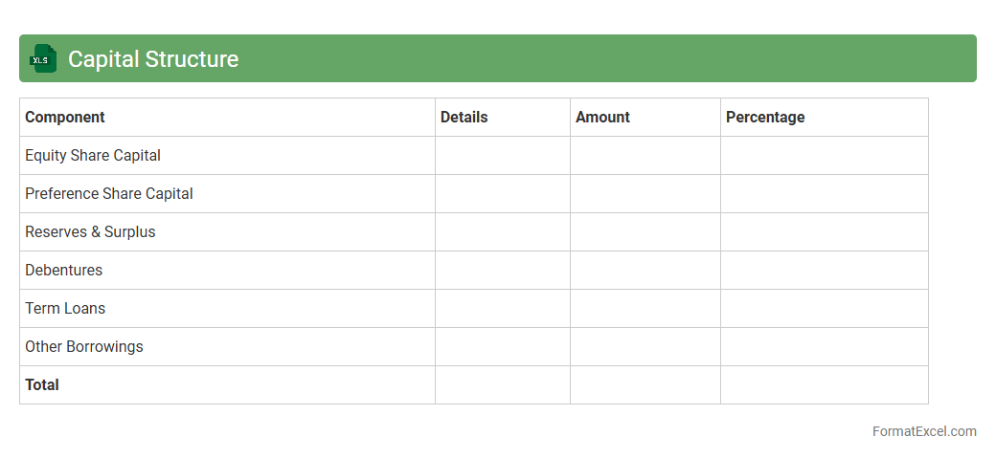Select the Percentage column header
The width and height of the screenshot is (996, 459).
pos(765,118)
